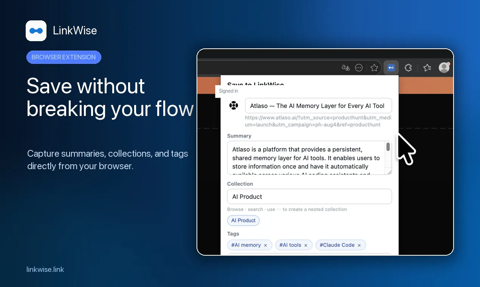The height and width of the screenshot is (287, 480).
Task: Open the circled three-dots menu icon
Action: (x=359, y=68)
